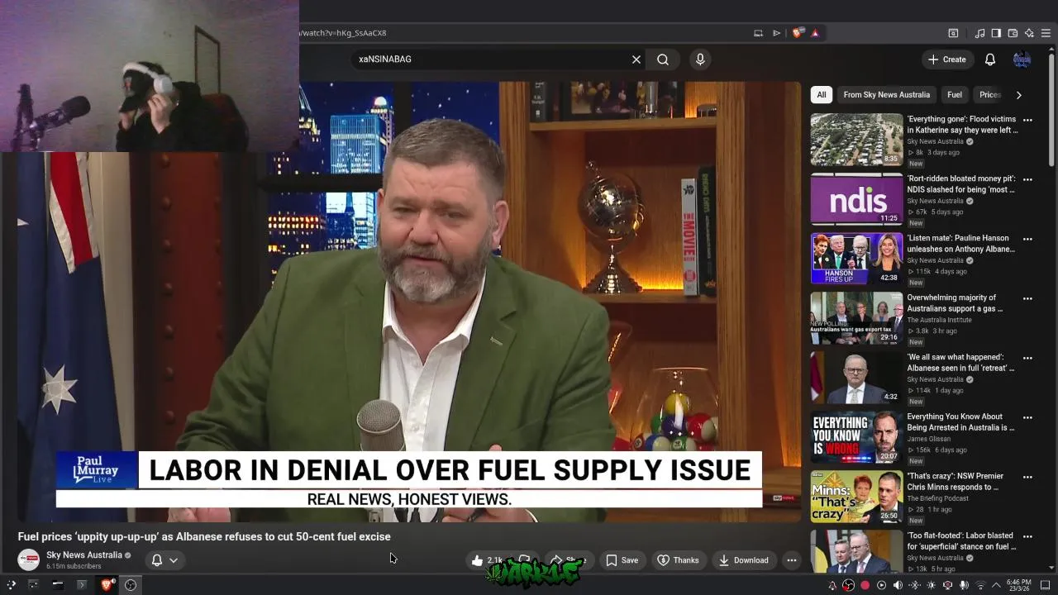Image resolution: width=1058 pixels, height=595 pixels.
Task: Click the Thanks button
Action: point(678,560)
